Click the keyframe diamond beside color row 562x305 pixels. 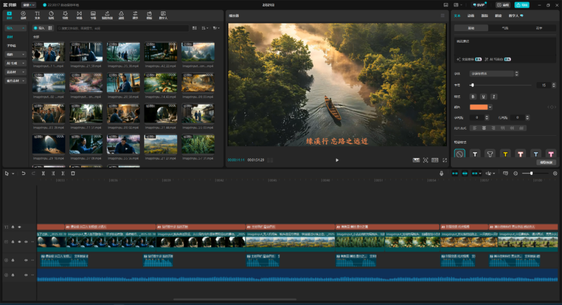click(x=552, y=107)
